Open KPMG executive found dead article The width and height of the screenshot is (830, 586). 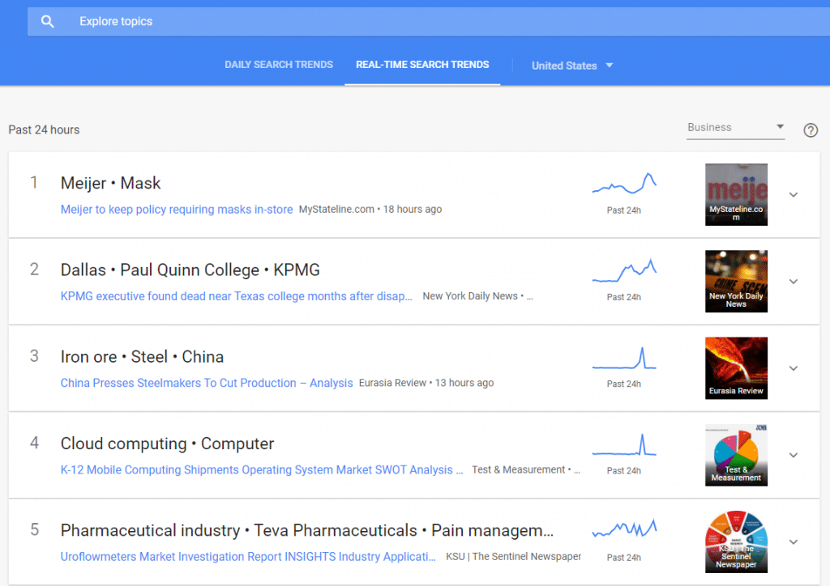[x=237, y=296]
